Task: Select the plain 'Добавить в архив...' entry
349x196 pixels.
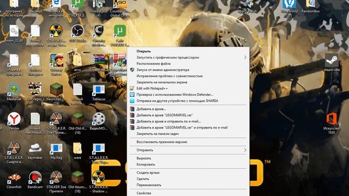Action: point(188,109)
